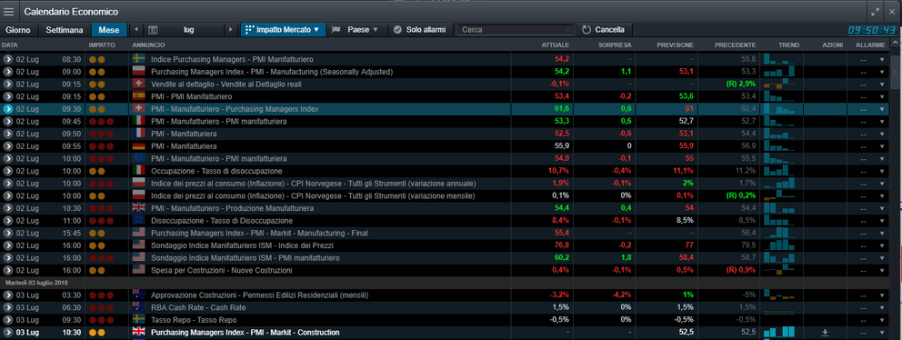Expand row 02 Lug 08:30 Swedish PMI
902x340 pixels.
click(8, 59)
